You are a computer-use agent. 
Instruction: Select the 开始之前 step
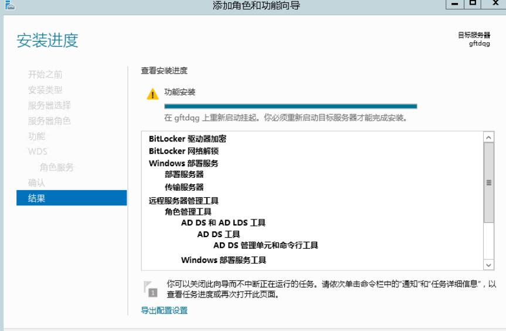click(45, 75)
